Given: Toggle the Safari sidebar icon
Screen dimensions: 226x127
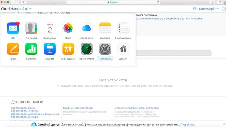Looking at the screenshot, I should [x=24, y=2].
